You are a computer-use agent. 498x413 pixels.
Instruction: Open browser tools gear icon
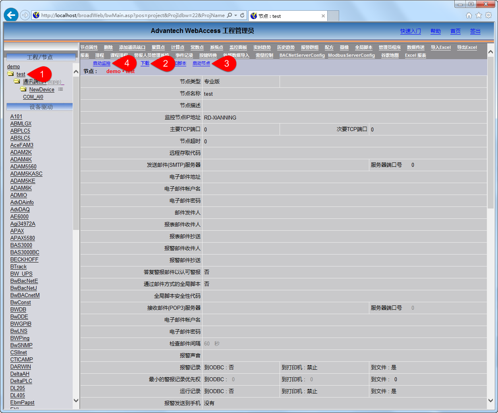488,15
